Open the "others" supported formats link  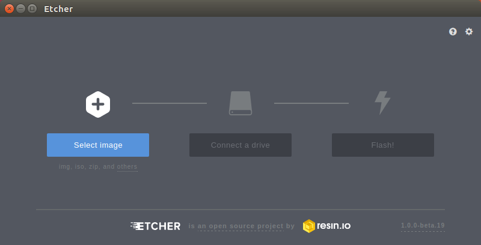point(127,166)
